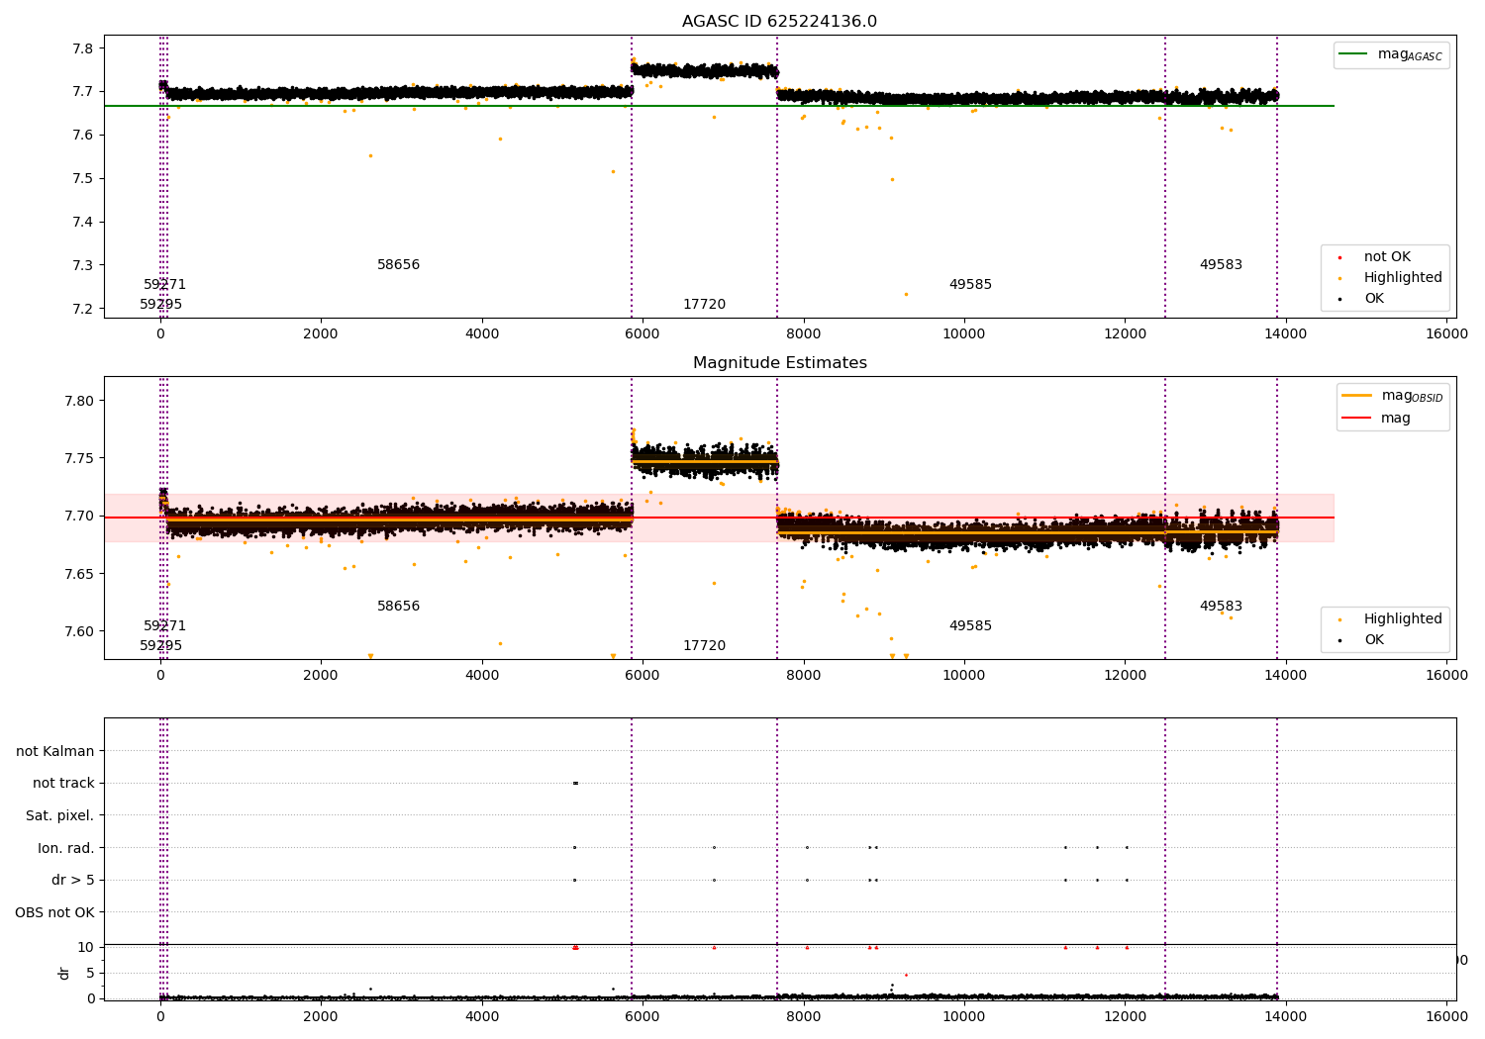Click the "dr > 5" row label
Image resolution: width=1485 pixels, height=1039 pixels.
pos(73,881)
